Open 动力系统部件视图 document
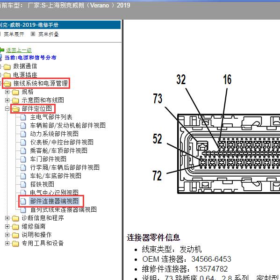The width and height of the screenshot is (280, 280). pos(54,134)
